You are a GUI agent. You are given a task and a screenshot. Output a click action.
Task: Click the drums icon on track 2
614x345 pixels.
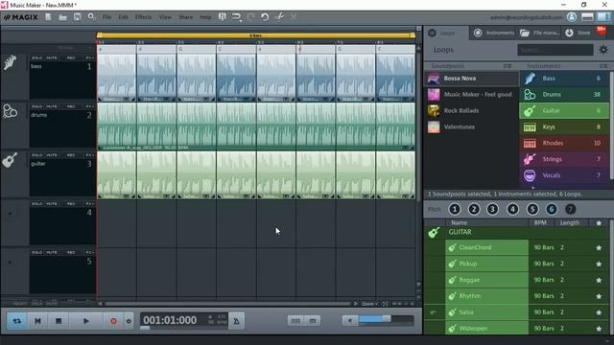11,111
